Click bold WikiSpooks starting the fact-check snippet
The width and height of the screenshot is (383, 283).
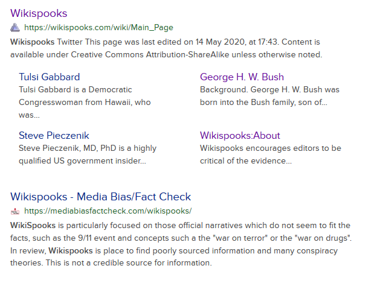coord(33,226)
